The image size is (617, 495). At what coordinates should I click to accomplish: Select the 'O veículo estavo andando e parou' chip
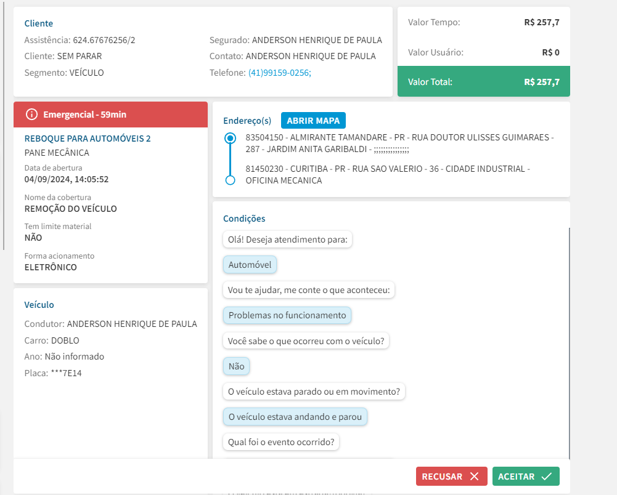[295, 417]
